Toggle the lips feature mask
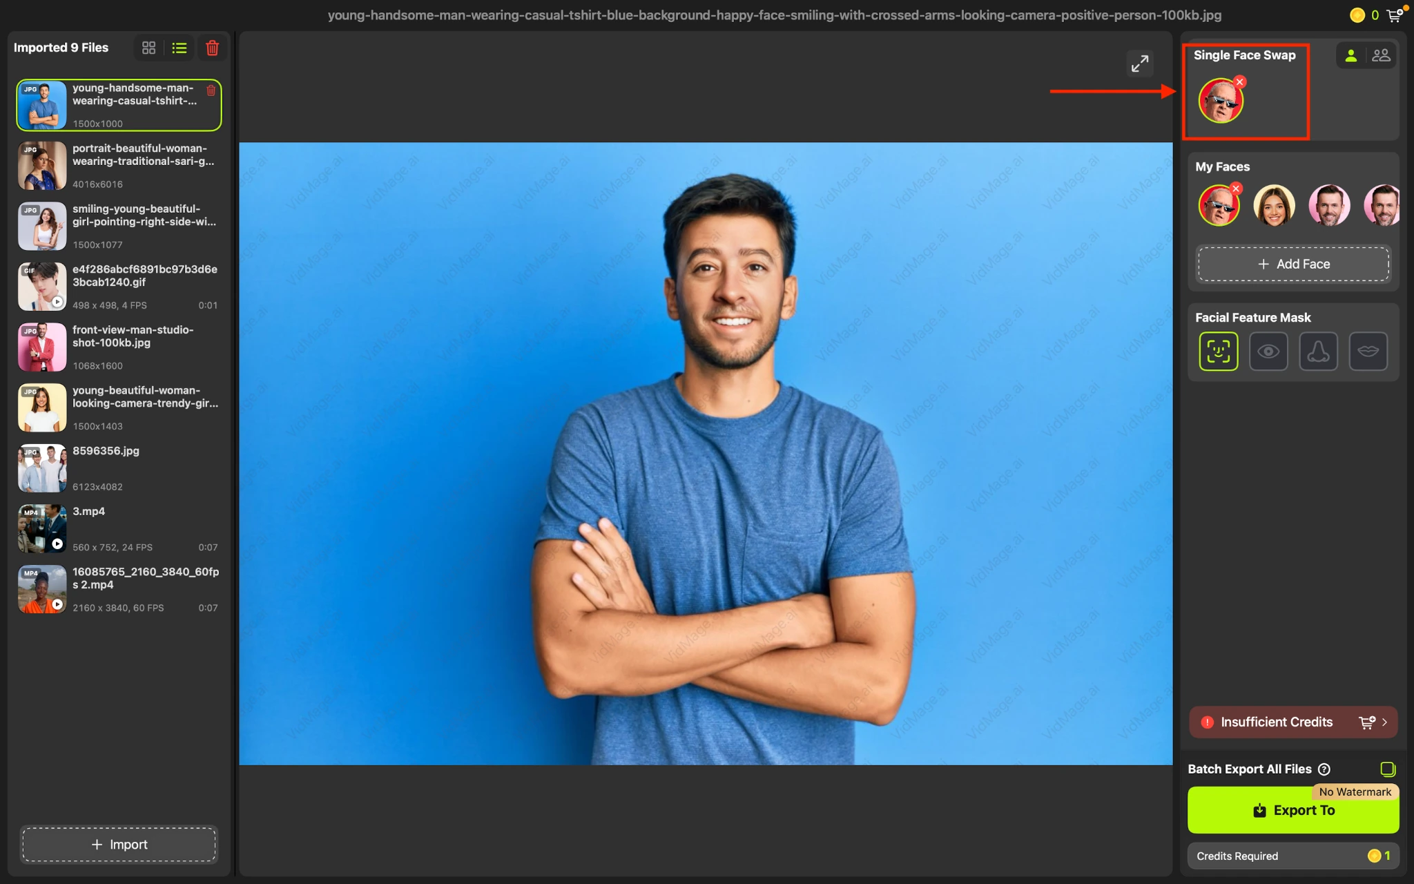This screenshot has height=884, width=1414. [x=1368, y=352]
